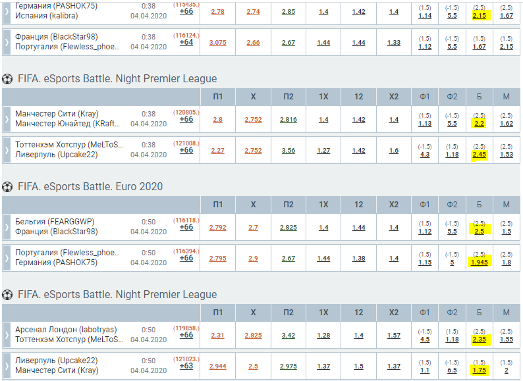523x381 pixels.
Task: Click soccer ball icon above Манчестер Сити–Манчестер Юнайтед match
Action: 7,79
